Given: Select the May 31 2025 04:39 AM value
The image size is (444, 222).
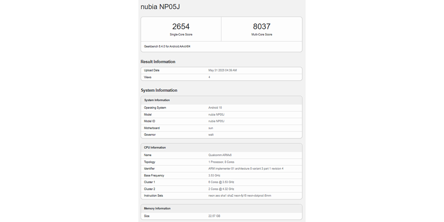Looking at the screenshot, I should 223,70.
